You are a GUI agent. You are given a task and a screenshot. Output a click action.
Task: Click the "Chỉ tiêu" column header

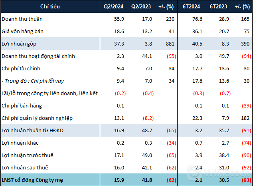coord(49,7)
